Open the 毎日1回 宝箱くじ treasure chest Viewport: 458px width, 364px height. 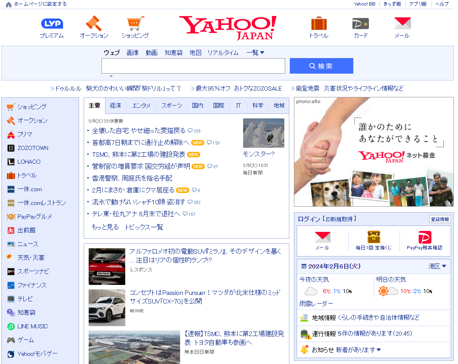373,237
